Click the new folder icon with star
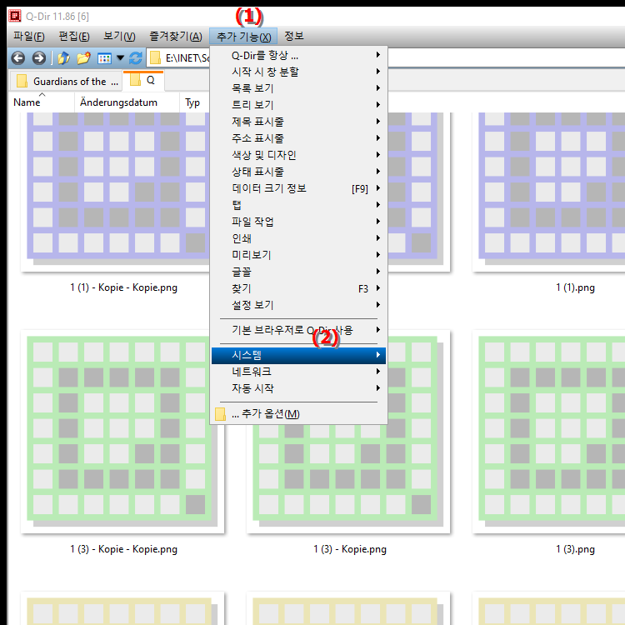Viewport: 625px width, 625px height. [x=83, y=58]
